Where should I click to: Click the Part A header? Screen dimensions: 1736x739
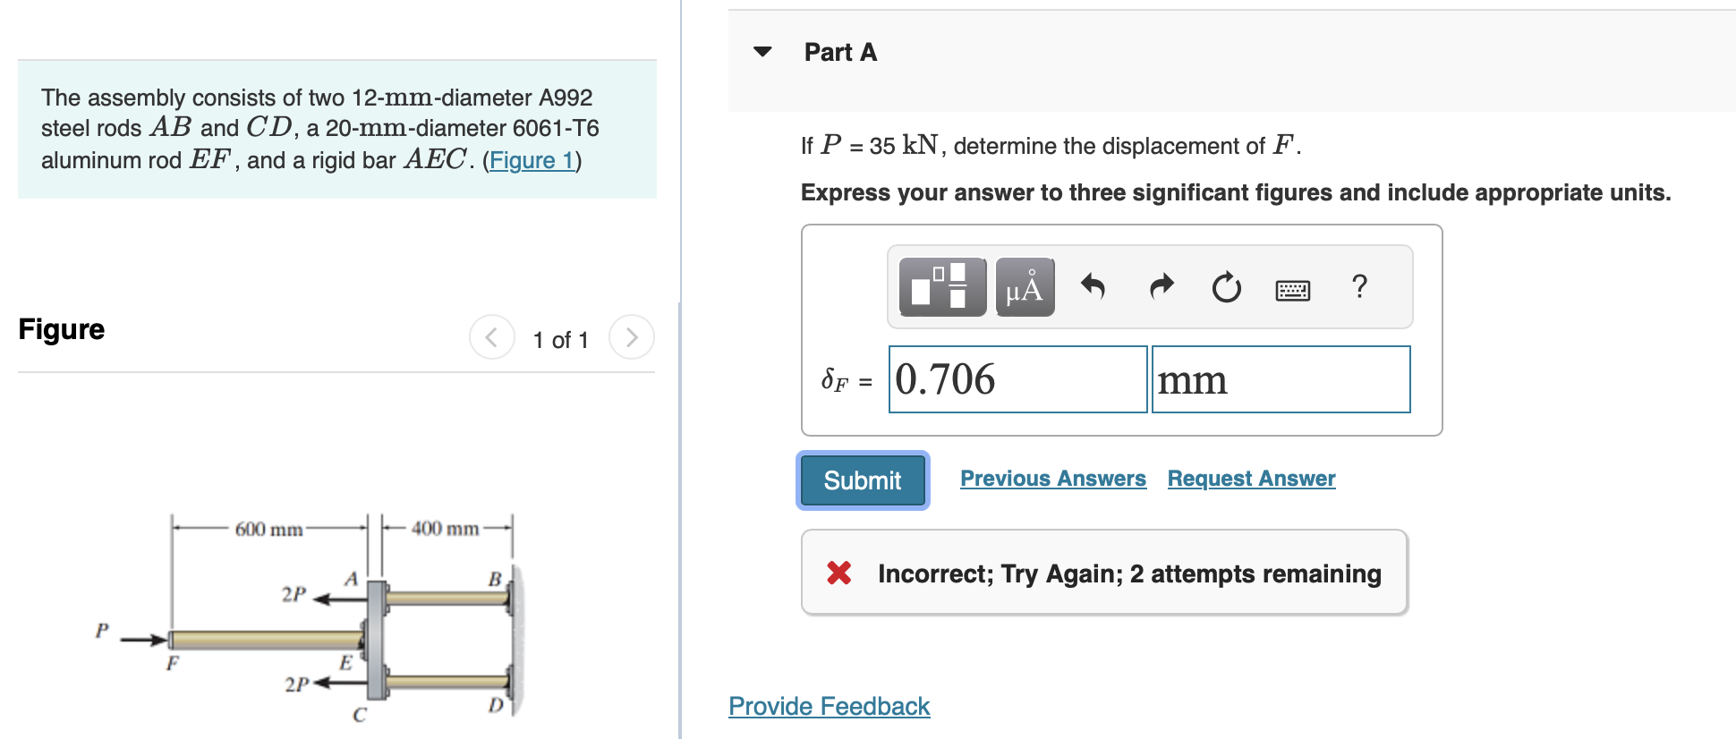coord(839,52)
